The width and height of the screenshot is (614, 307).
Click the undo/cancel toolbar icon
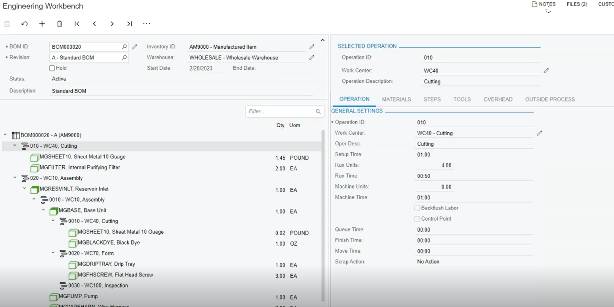click(x=24, y=24)
